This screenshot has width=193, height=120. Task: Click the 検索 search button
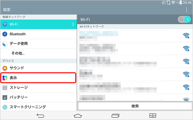(x=135, y=106)
